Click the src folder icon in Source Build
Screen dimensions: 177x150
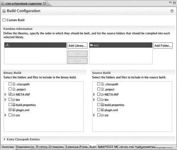coord(102,115)
